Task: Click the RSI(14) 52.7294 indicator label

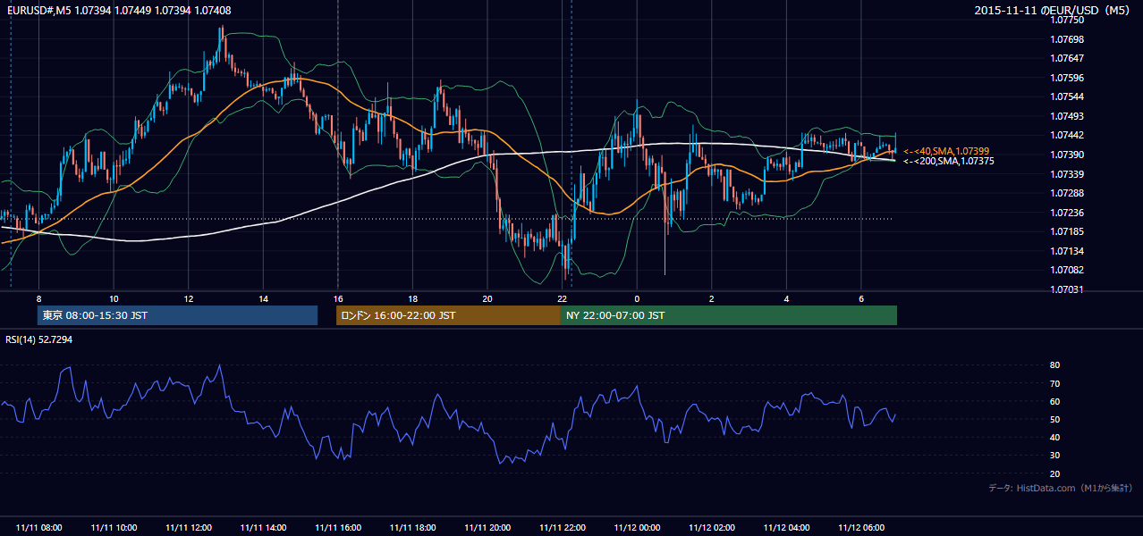Action: tap(39, 340)
